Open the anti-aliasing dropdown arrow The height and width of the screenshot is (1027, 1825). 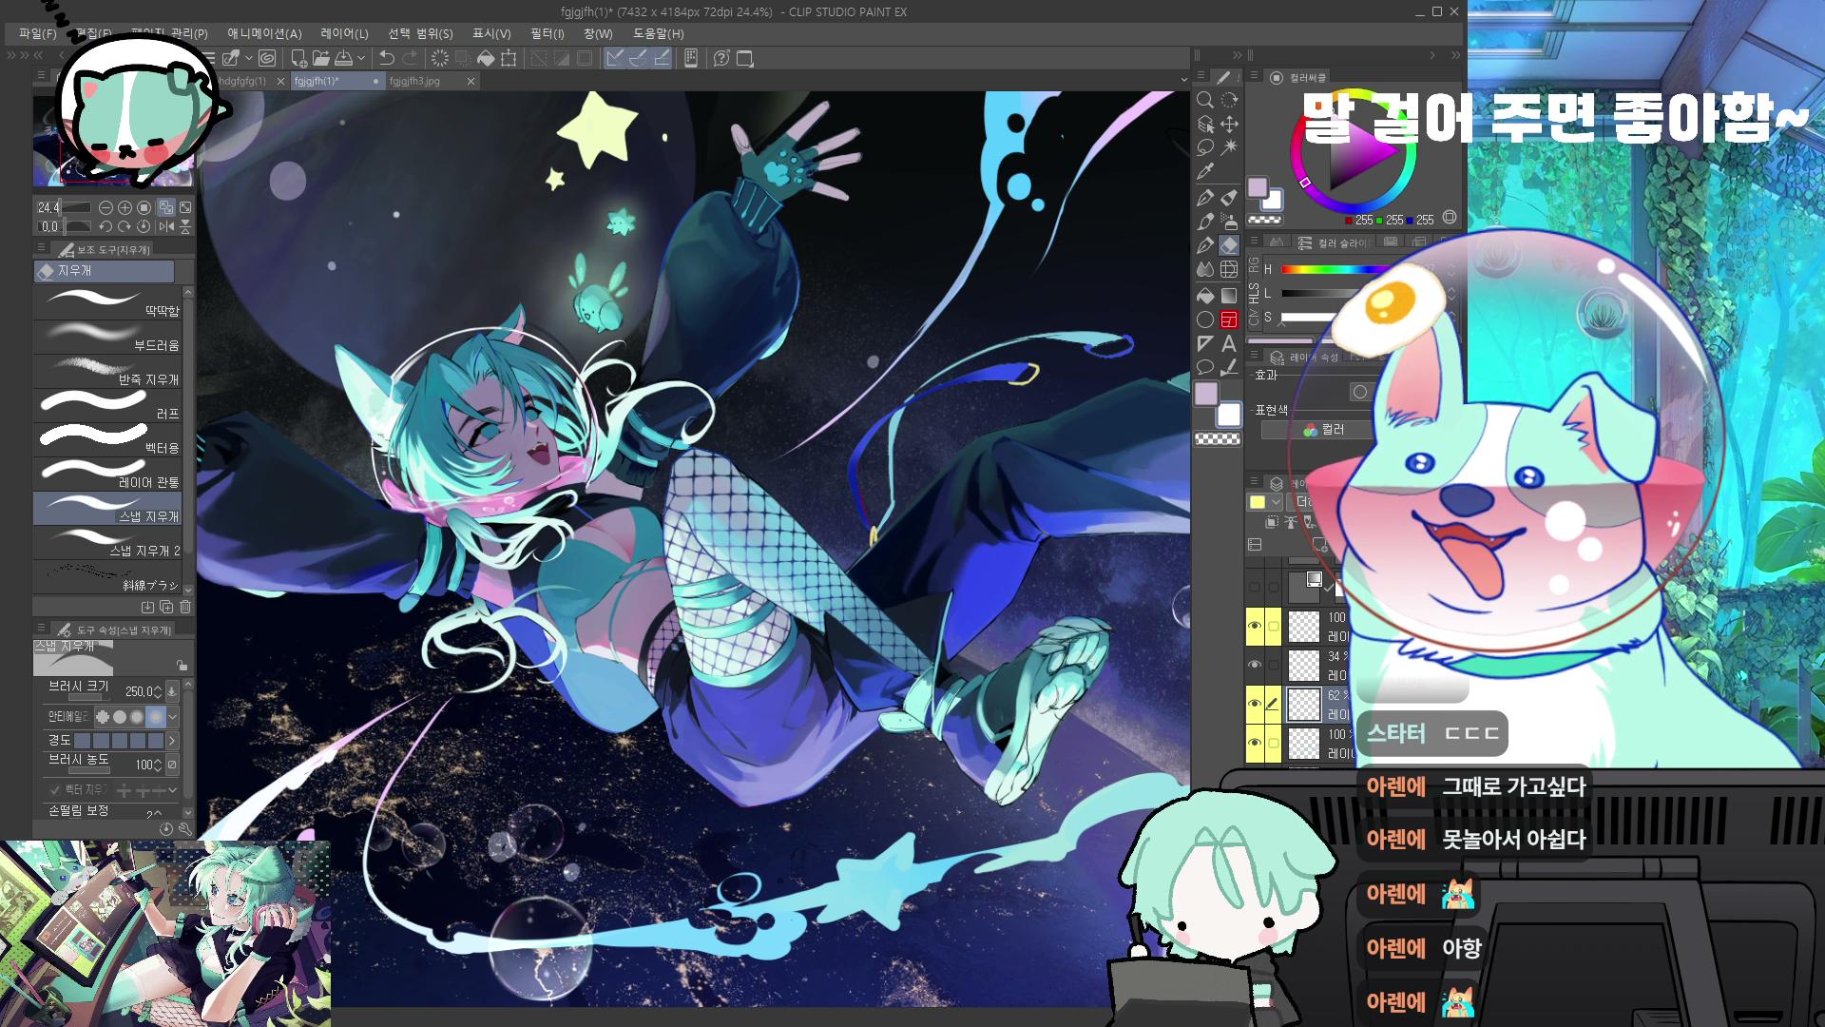click(173, 716)
